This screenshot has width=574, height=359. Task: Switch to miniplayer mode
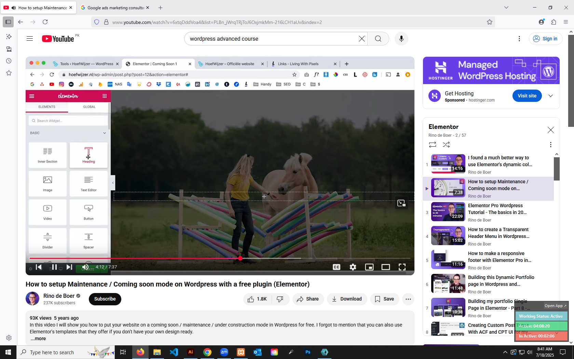369,267
